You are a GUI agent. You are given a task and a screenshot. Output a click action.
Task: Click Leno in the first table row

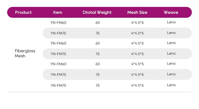click(x=171, y=22)
